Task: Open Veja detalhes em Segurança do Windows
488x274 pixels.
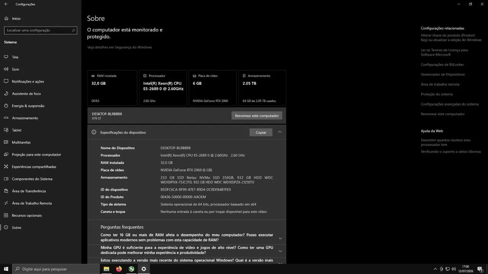Action: pyautogui.click(x=119, y=47)
